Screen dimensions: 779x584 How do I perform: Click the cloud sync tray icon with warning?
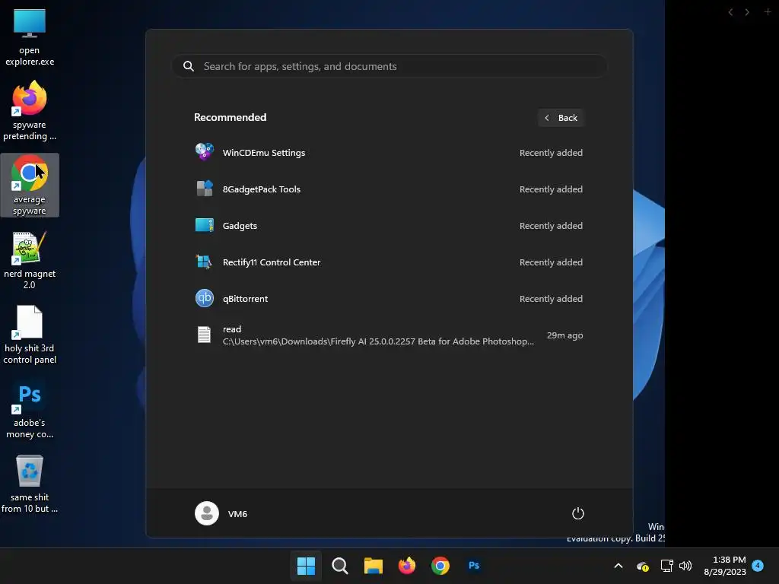coord(642,566)
